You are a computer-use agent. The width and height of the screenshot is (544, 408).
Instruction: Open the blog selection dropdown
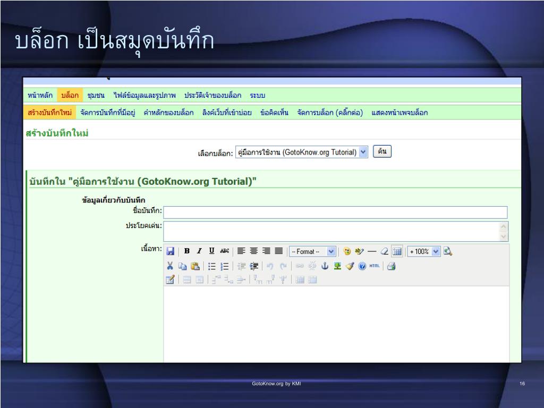tap(302, 152)
